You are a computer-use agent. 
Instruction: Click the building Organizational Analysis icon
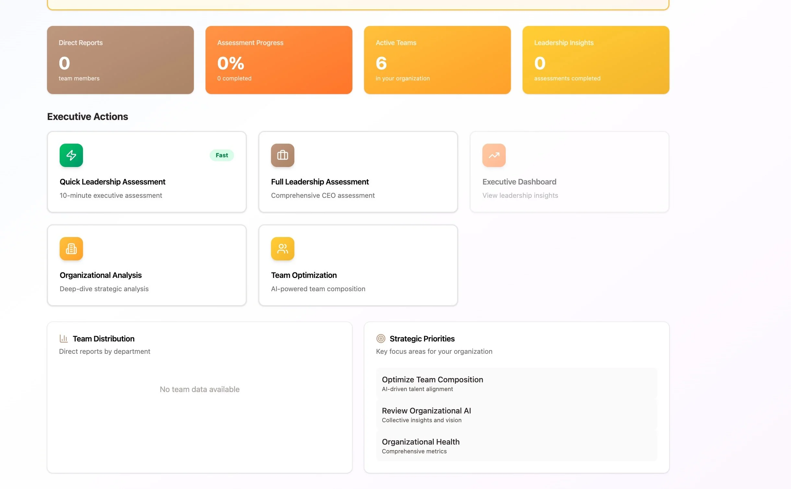pyautogui.click(x=71, y=249)
